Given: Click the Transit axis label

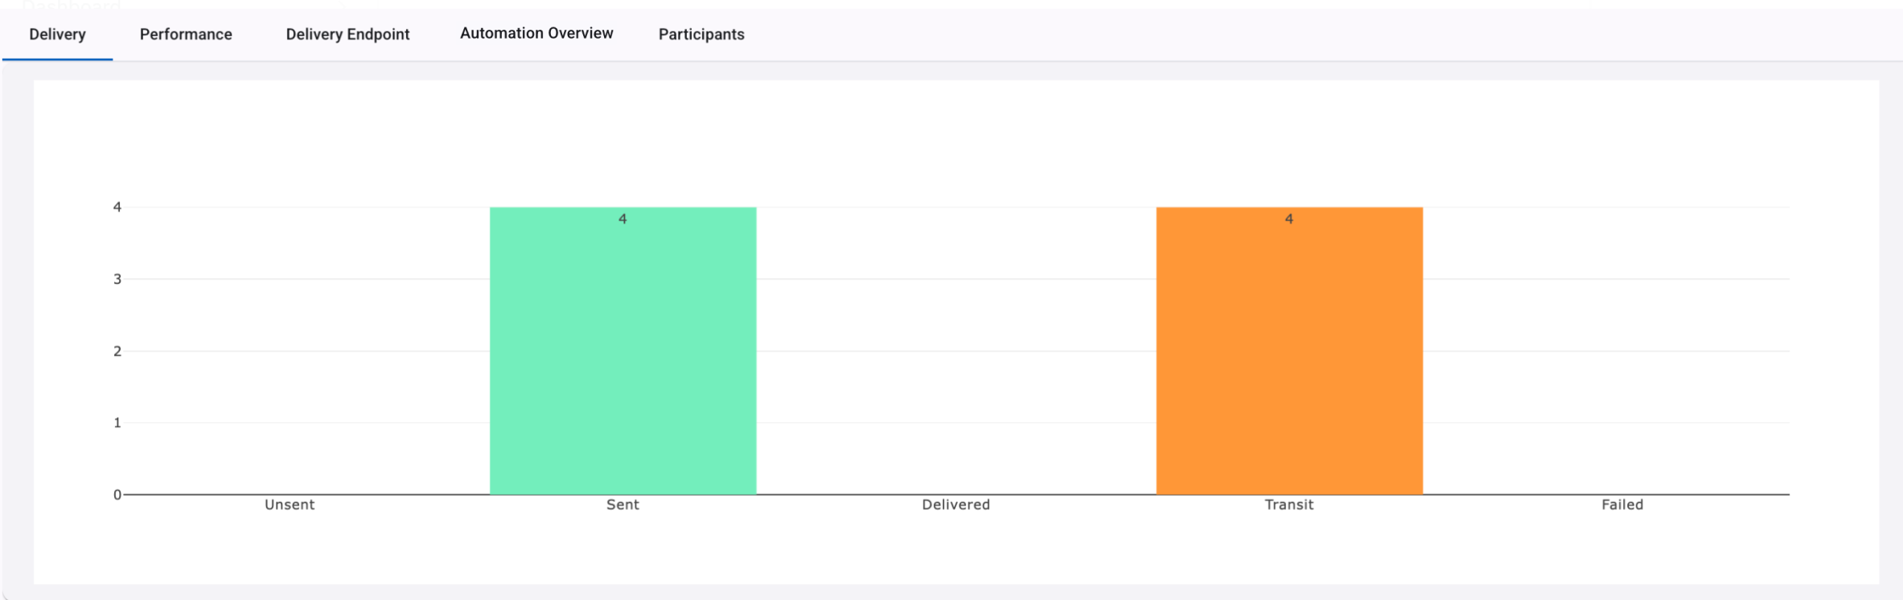Looking at the screenshot, I should [1289, 504].
